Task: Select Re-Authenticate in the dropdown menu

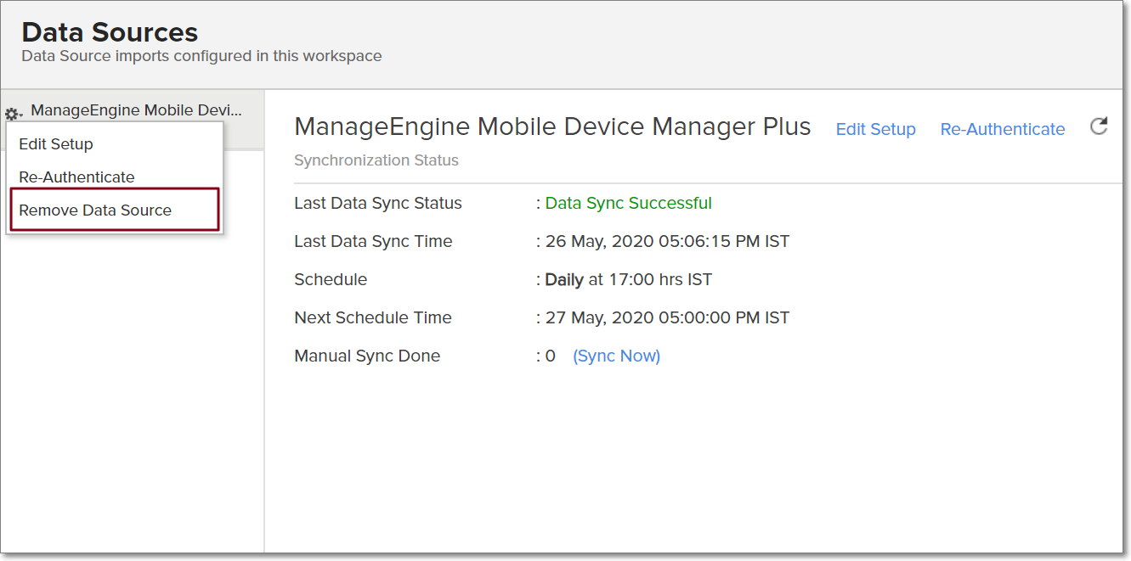Action: click(76, 177)
